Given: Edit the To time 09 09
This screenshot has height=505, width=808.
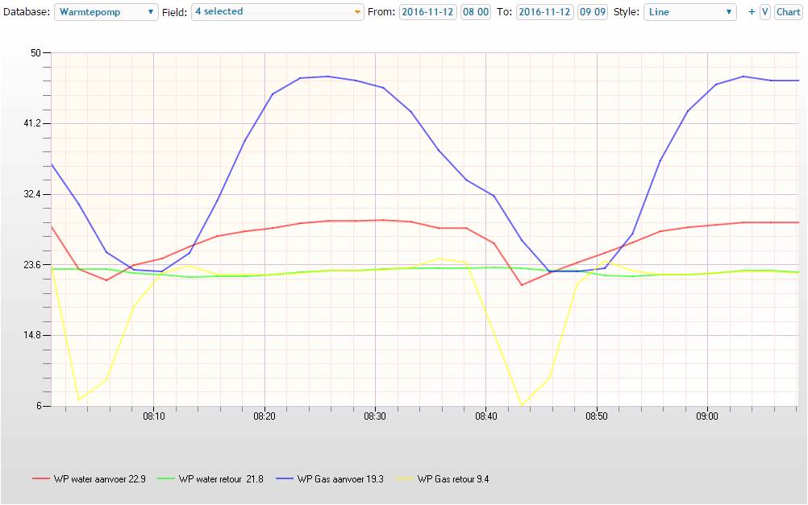Looking at the screenshot, I should pos(592,12).
